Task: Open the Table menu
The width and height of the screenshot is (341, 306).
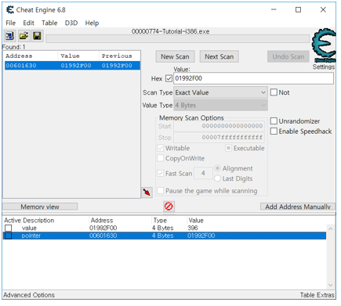Action: click(x=49, y=23)
